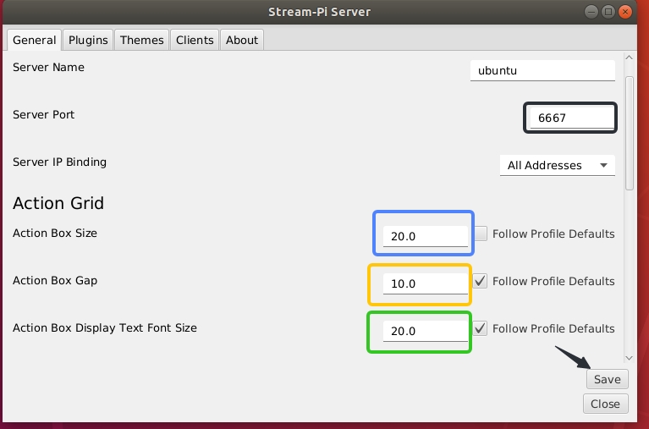This screenshot has width=649, height=429.
Task: Click the Action Box Display Text Font Size label
Action: click(x=105, y=328)
